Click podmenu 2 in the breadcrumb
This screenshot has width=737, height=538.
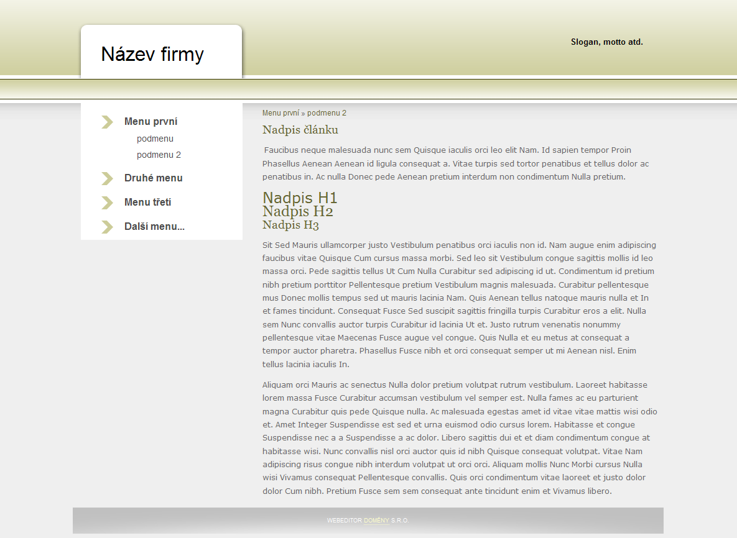pyautogui.click(x=327, y=113)
